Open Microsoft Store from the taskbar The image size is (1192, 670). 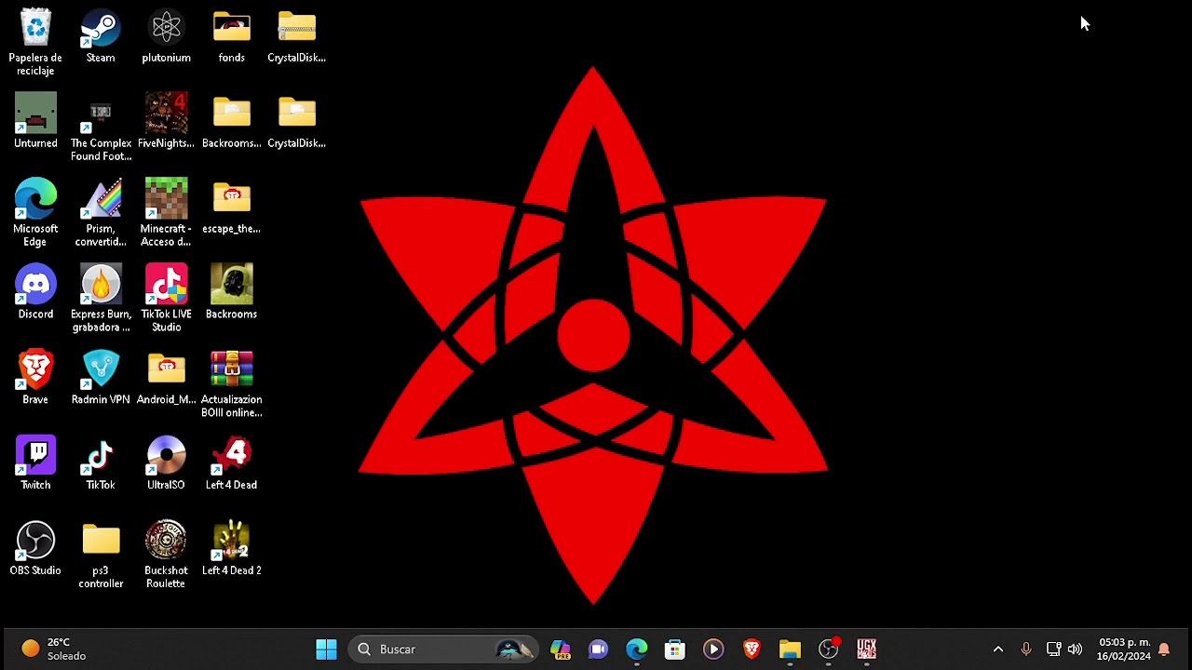click(675, 650)
